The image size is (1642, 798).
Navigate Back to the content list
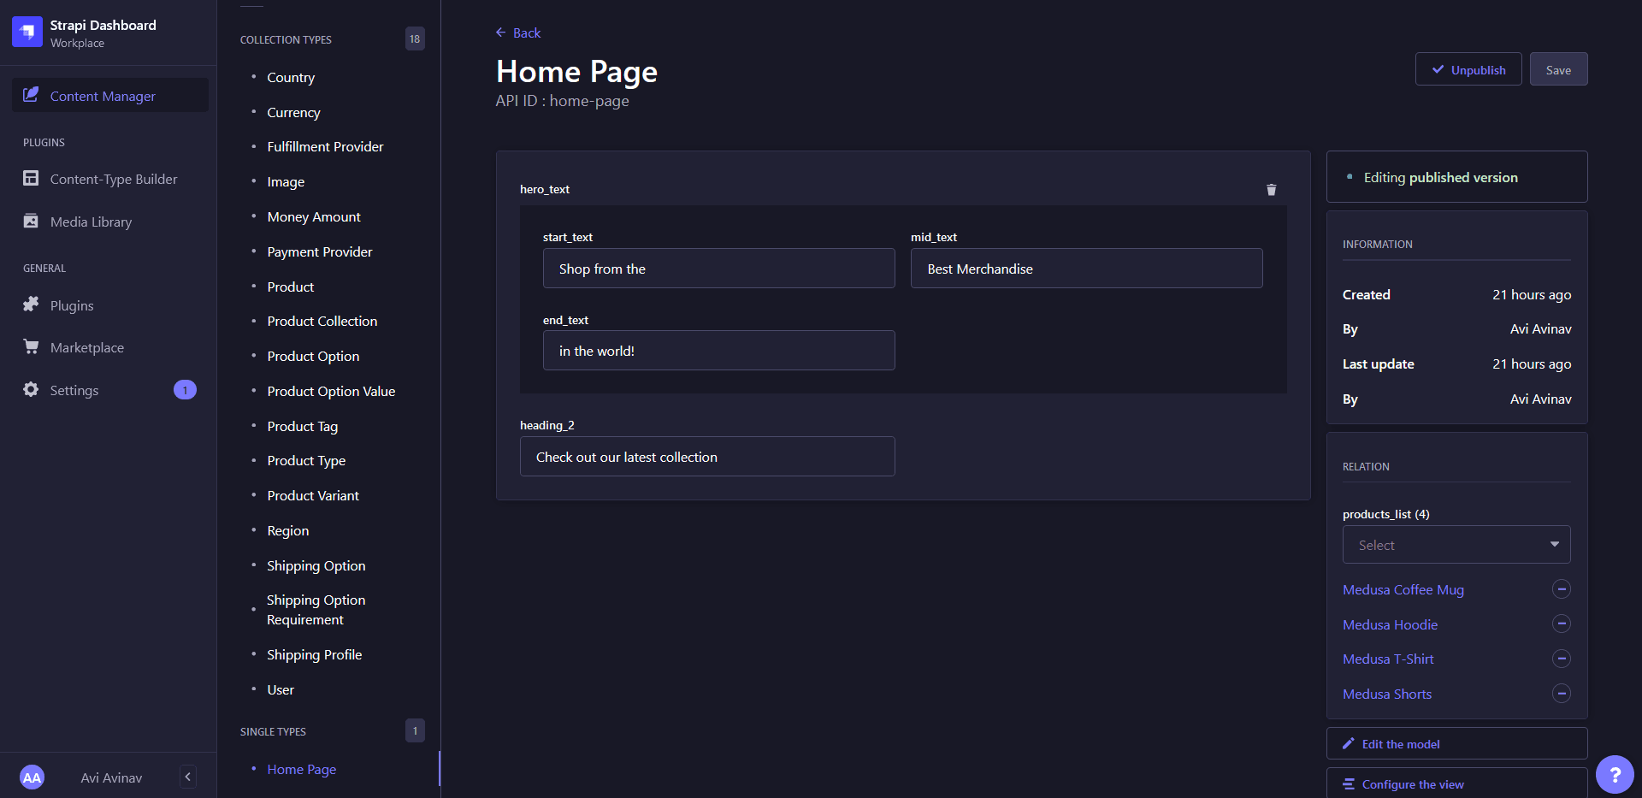click(517, 33)
